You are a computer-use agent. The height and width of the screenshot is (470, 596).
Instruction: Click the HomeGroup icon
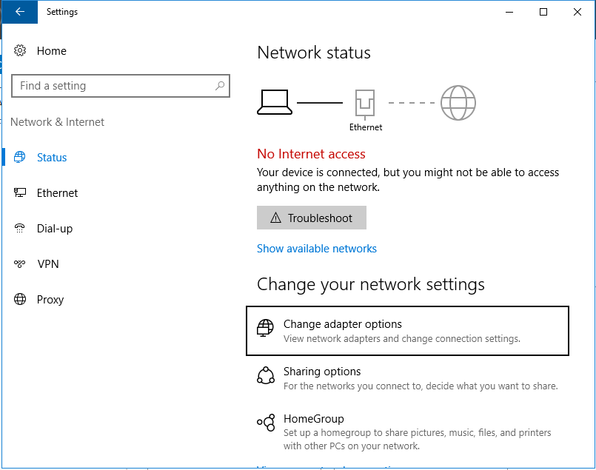point(265,423)
